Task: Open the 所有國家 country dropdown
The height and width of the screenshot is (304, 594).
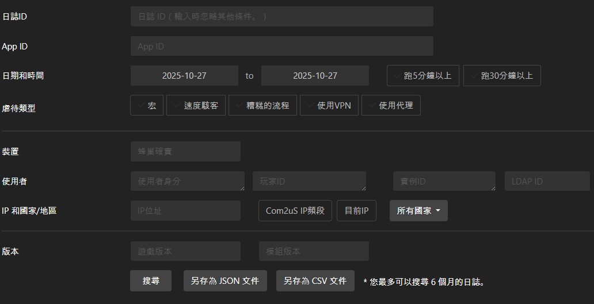Action: tap(418, 211)
